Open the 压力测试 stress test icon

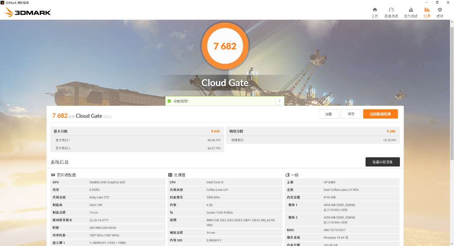(411, 10)
